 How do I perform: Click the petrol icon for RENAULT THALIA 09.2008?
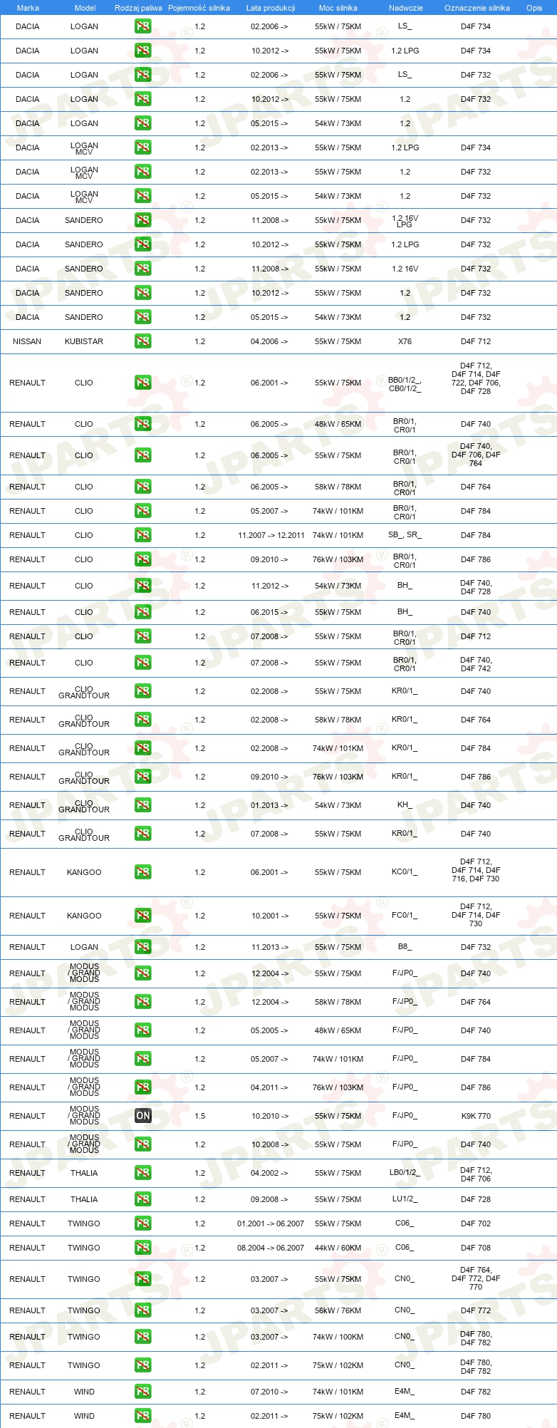pyautogui.click(x=143, y=1199)
